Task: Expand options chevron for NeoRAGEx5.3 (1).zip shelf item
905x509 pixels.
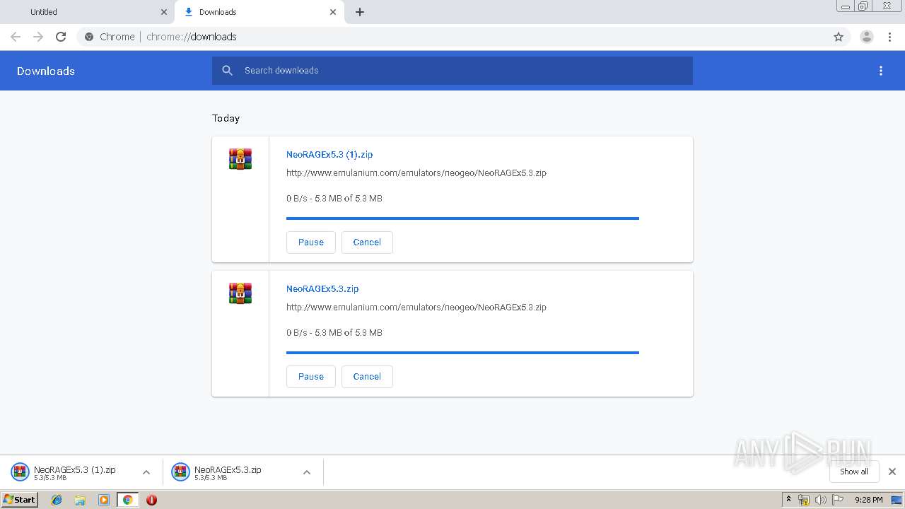Action: coord(146,472)
